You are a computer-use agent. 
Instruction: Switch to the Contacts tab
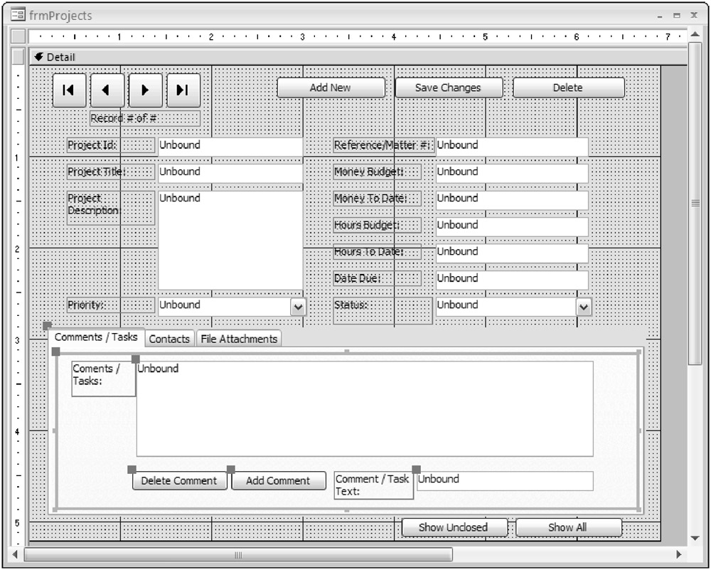coord(169,339)
